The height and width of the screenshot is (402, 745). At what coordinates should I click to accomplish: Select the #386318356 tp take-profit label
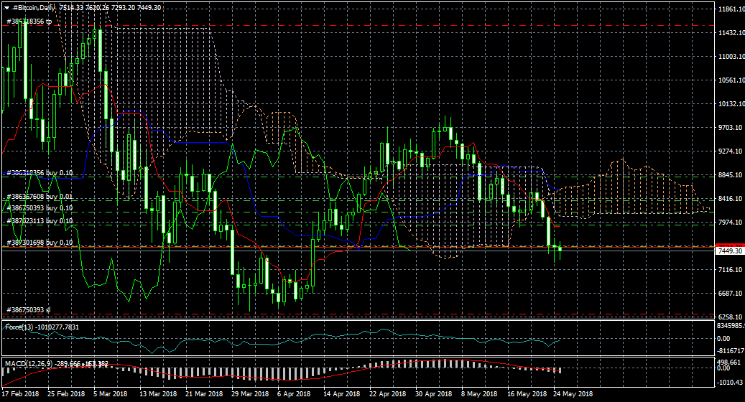point(29,22)
